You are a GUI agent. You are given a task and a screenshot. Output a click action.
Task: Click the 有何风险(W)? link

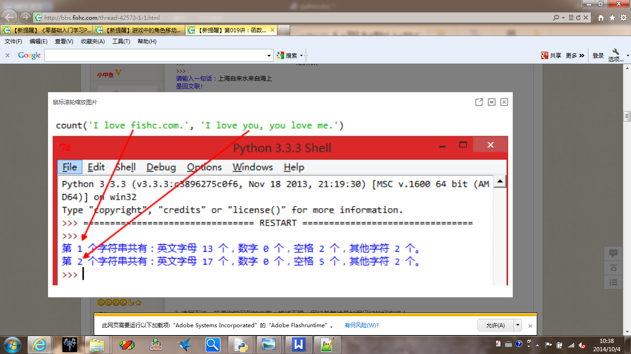[362, 325]
